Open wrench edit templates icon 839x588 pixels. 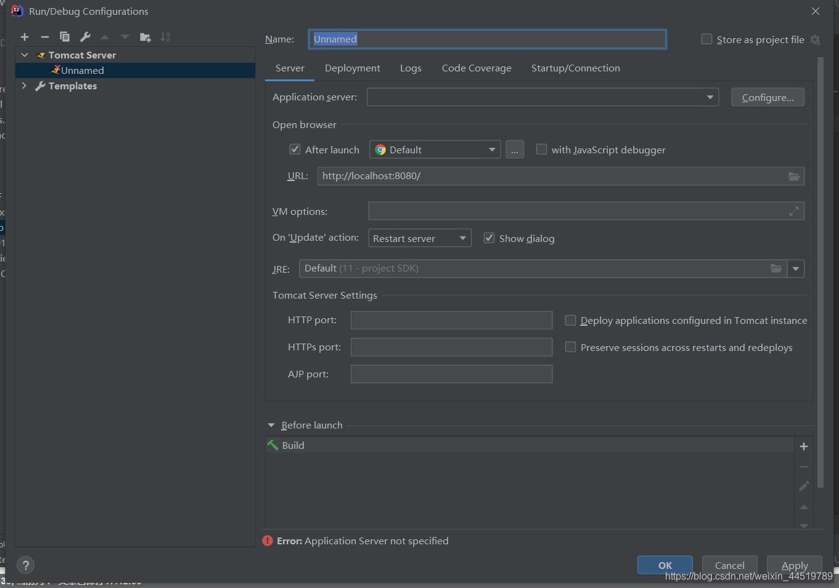tap(85, 37)
